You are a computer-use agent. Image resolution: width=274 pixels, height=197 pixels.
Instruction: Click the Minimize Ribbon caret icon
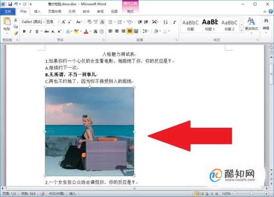click(x=265, y=12)
